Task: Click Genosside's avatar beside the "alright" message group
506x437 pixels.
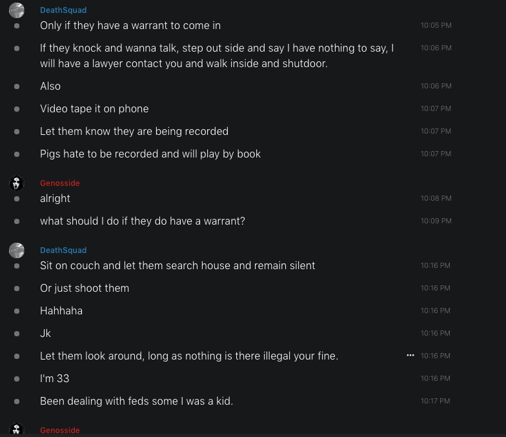Action: (17, 183)
